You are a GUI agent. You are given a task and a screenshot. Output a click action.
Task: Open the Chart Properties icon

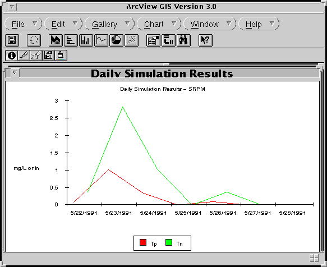[153, 40]
